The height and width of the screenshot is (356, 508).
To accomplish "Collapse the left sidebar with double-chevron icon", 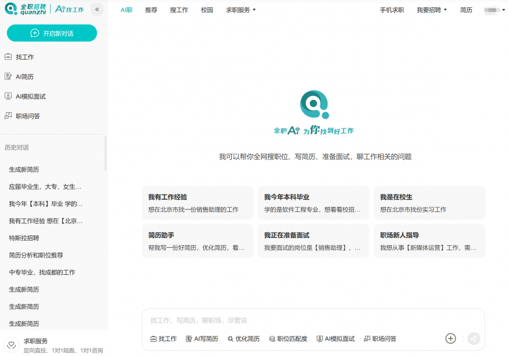I will click(97, 10).
